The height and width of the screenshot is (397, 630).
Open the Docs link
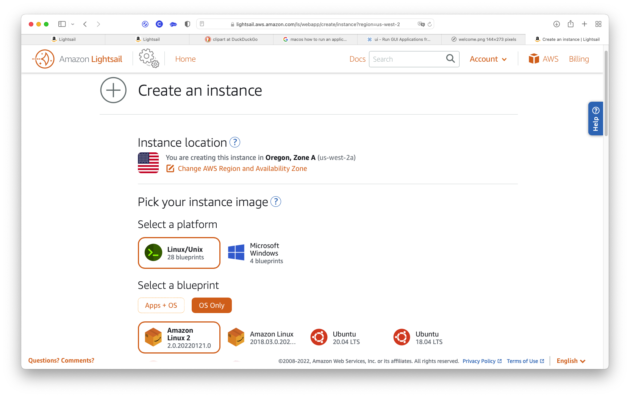(x=357, y=59)
